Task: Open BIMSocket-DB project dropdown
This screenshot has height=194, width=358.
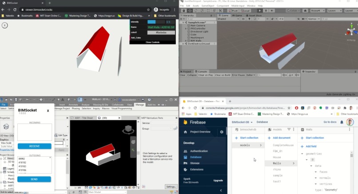Action: click(242, 122)
